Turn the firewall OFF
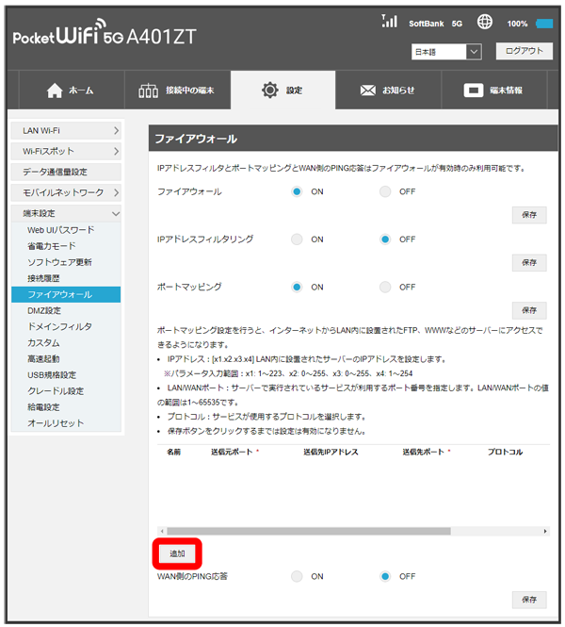565x627 pixels. pyautogui.click(x=385, y=191)
